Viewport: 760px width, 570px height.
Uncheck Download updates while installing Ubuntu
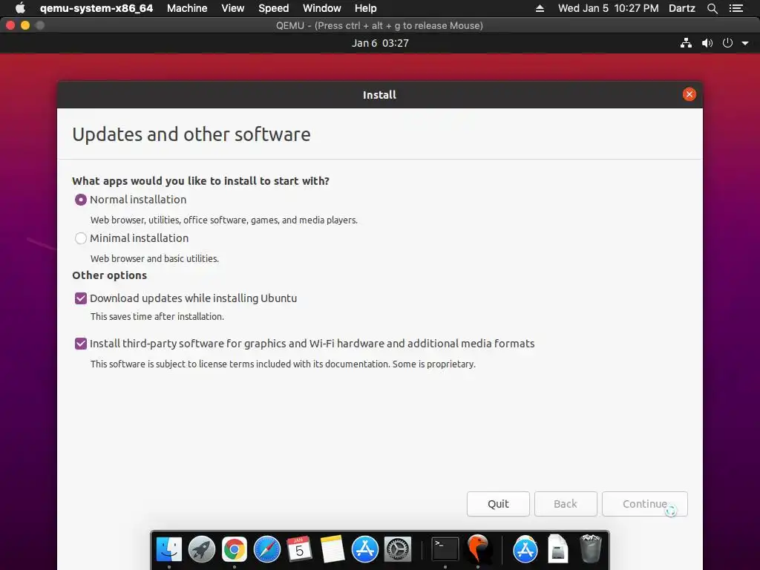pos(81,298)
